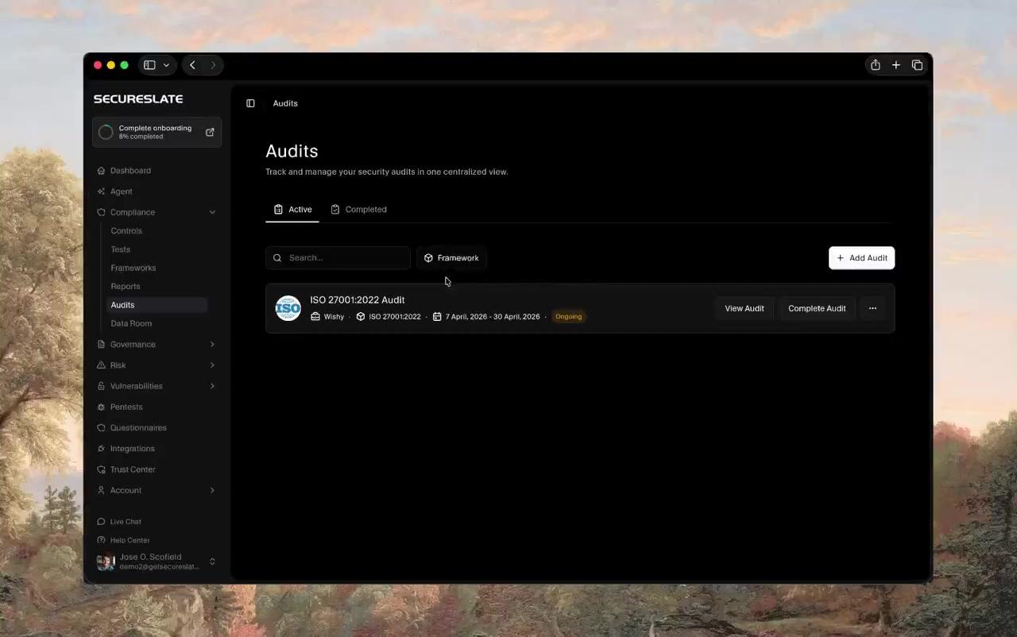Open the audit row more-options menu
This screenshot has width=1017, height=637.
pos(872,308)
